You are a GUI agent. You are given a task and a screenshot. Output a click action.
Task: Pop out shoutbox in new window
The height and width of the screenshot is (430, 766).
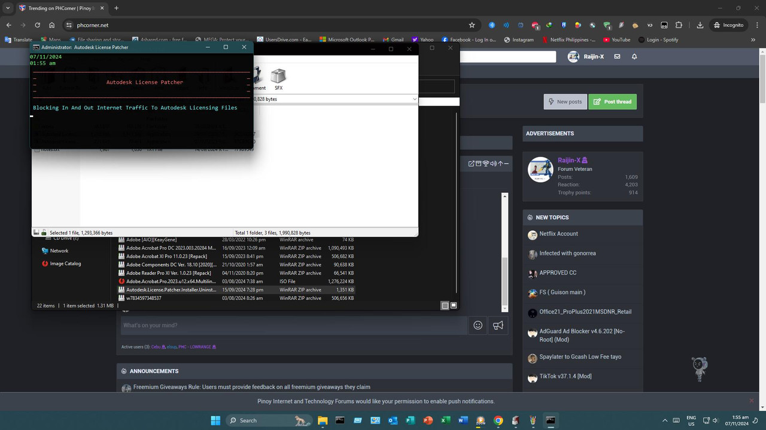pos(472,164)
